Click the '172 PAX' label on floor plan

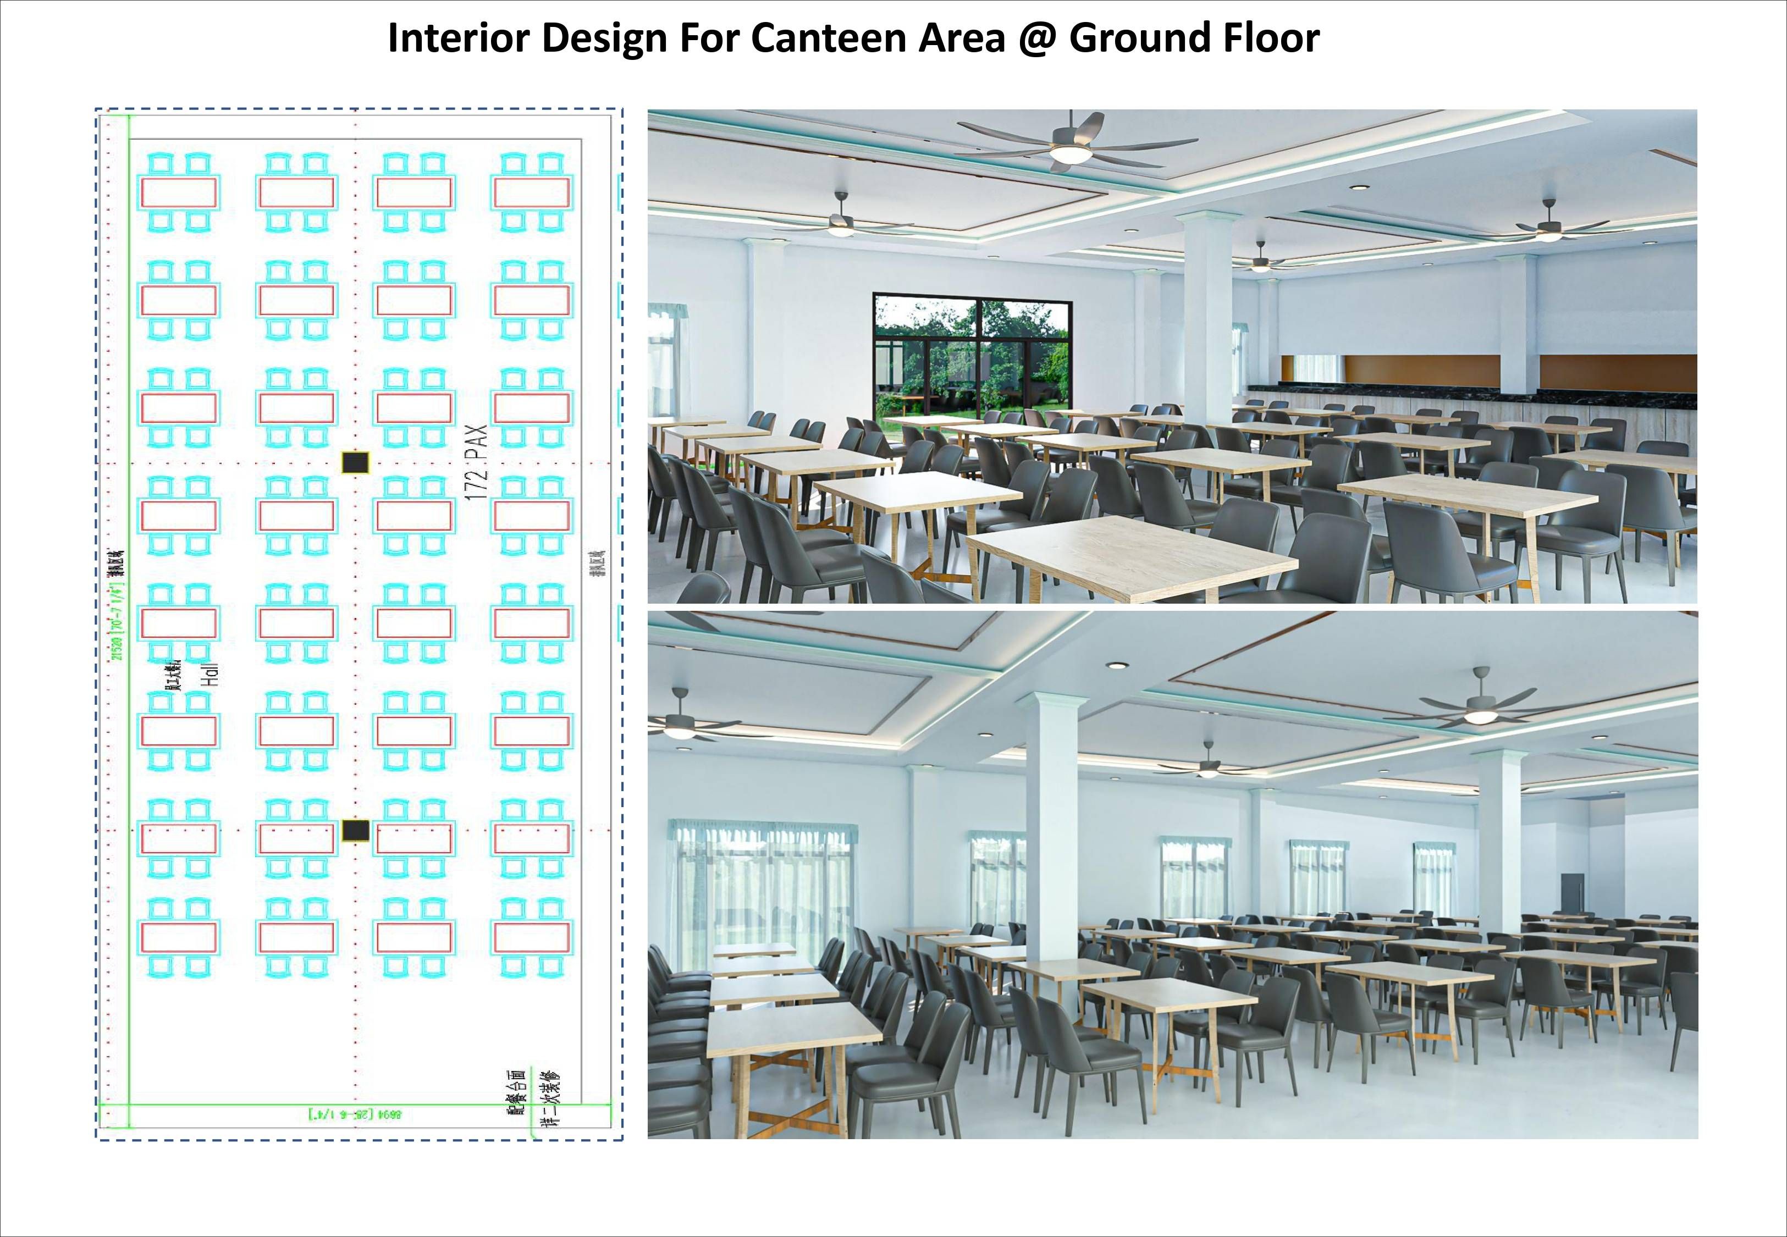tap(477, 462)
